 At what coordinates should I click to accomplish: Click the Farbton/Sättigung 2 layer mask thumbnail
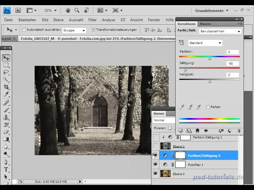[180, 155]
